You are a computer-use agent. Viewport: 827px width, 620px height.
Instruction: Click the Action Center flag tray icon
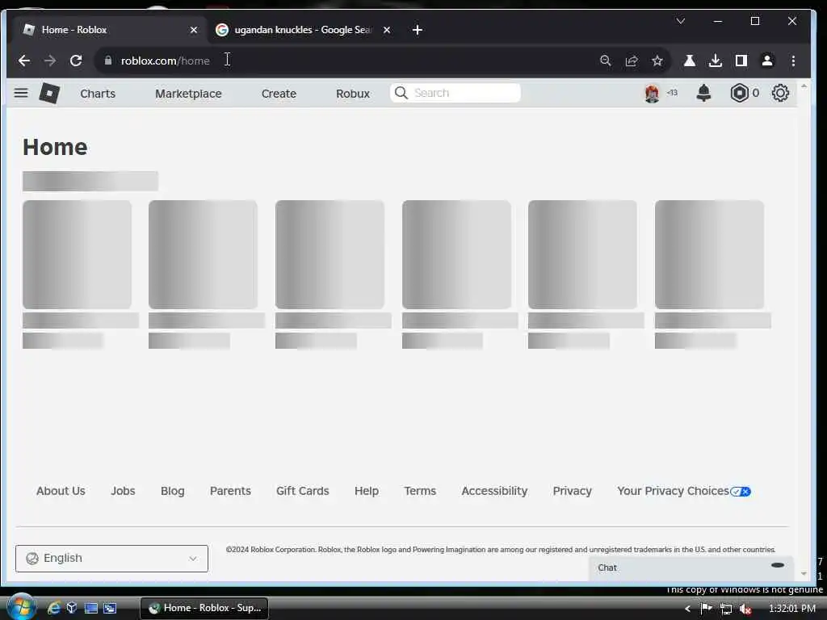[x=706, y=609]
